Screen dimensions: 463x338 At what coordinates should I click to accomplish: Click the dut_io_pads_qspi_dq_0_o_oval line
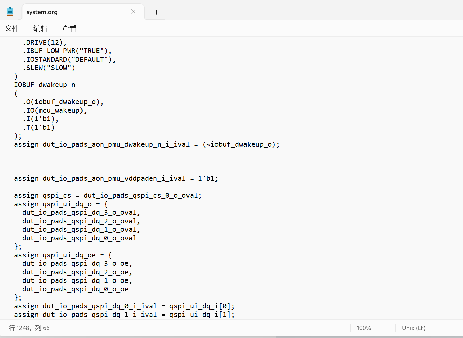(79, 238)
